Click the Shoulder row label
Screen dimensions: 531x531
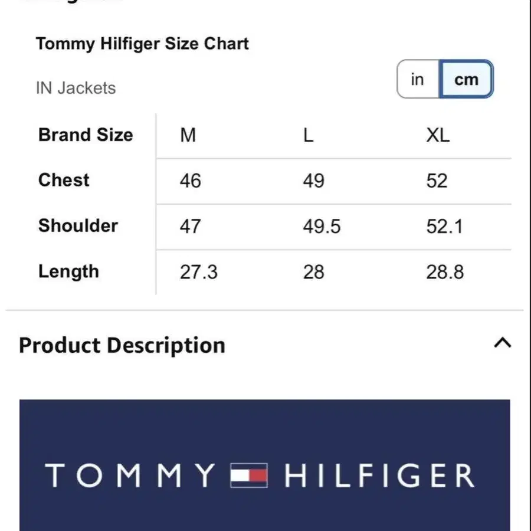click(x=78, y=225)
